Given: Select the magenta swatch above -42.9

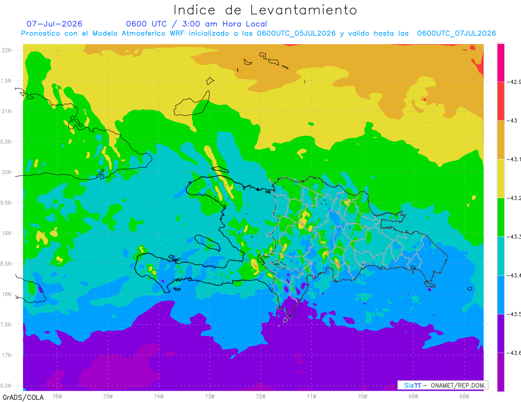Looking at the screenshot, I should pos(501,62).
